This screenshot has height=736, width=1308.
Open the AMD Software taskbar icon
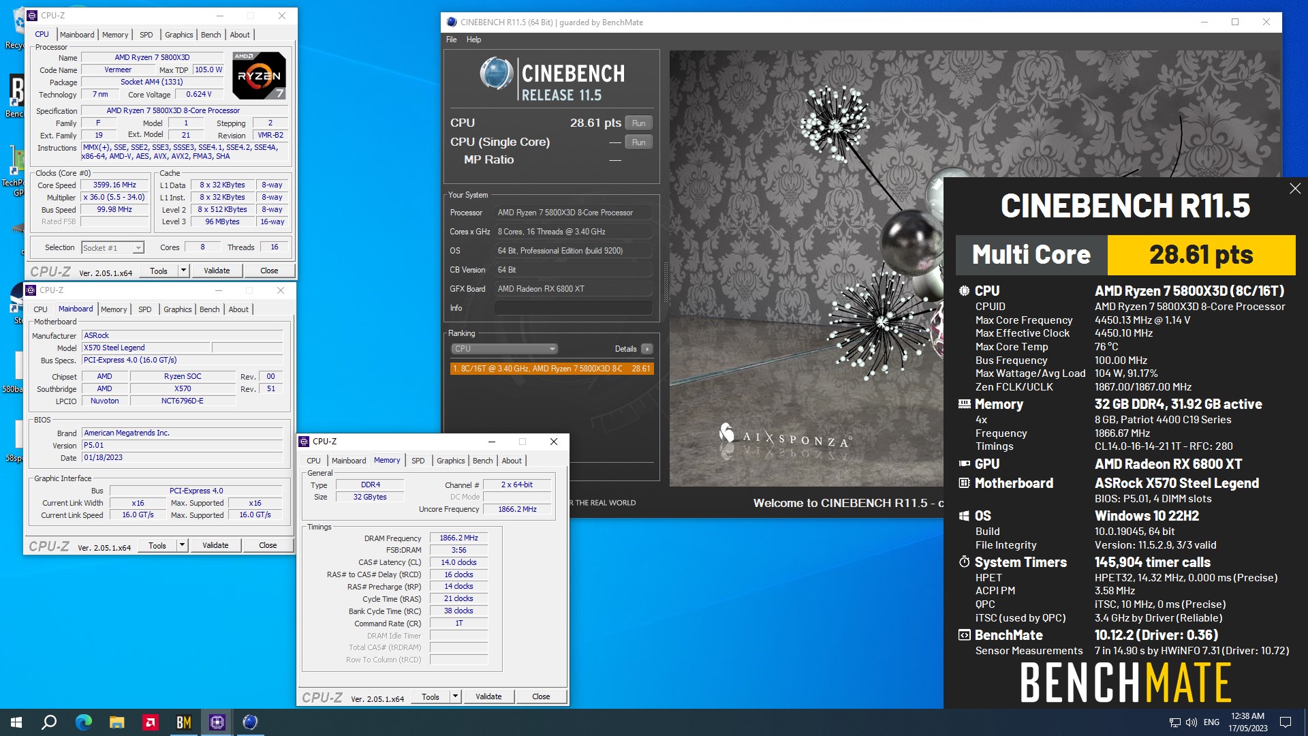tap(151, 722)
